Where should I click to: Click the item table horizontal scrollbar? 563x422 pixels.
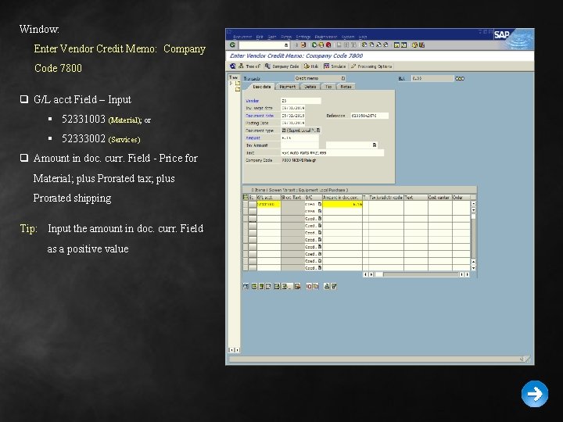pyautogui.click(x=418, y=274)
